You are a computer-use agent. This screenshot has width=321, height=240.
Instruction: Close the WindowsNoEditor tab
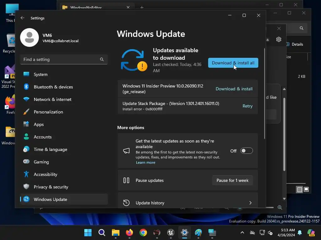[x=128, y=7]
